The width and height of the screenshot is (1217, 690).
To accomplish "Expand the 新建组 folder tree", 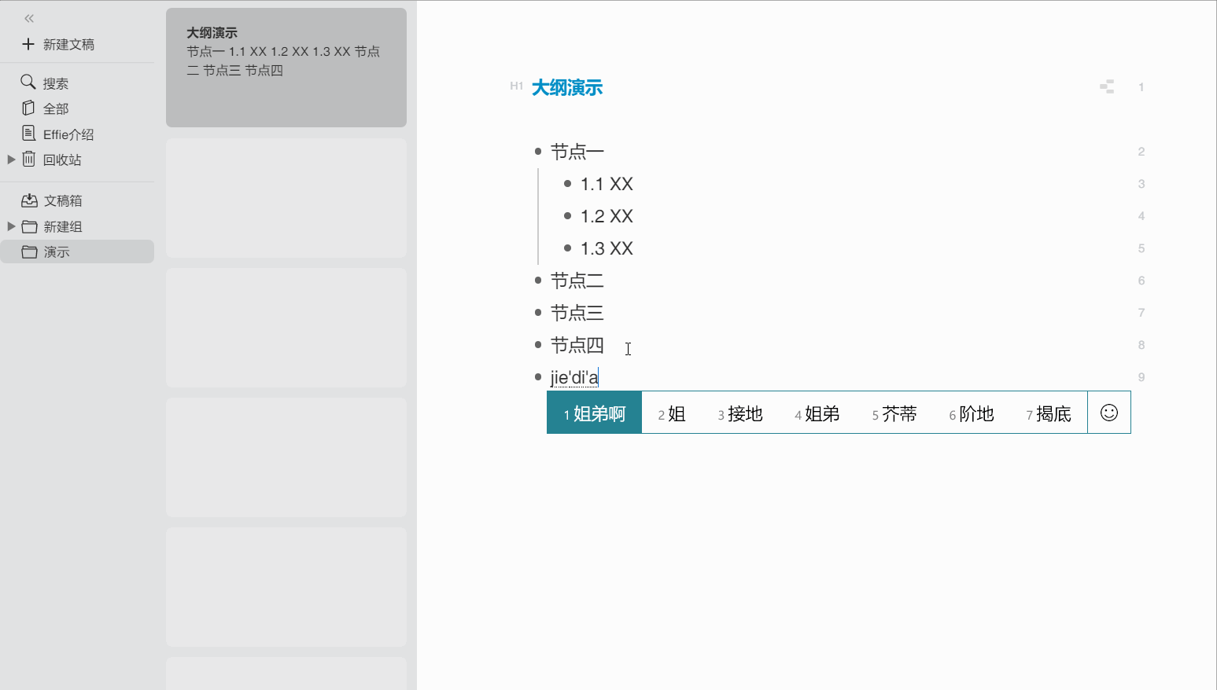I will pos(11,226).
